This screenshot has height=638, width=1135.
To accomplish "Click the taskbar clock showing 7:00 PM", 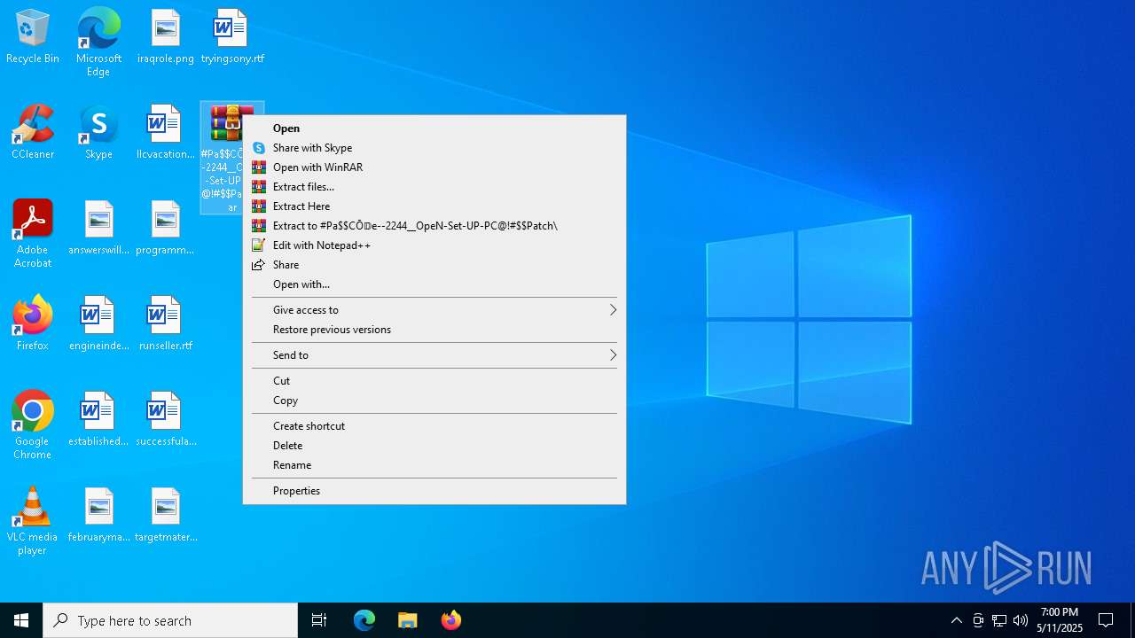I will tap(1060, 620).
